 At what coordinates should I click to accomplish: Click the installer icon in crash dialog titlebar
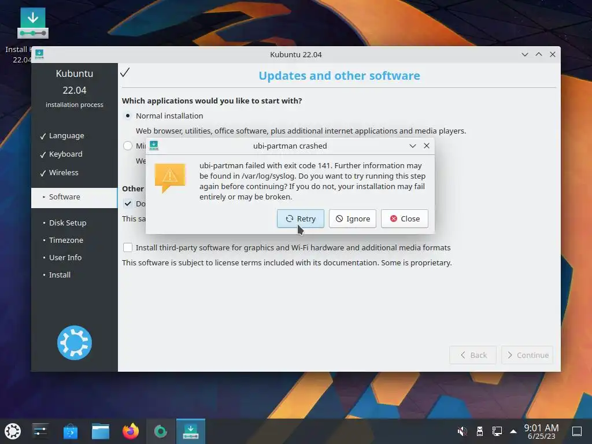pyautogui.click(x=154, y=145)
